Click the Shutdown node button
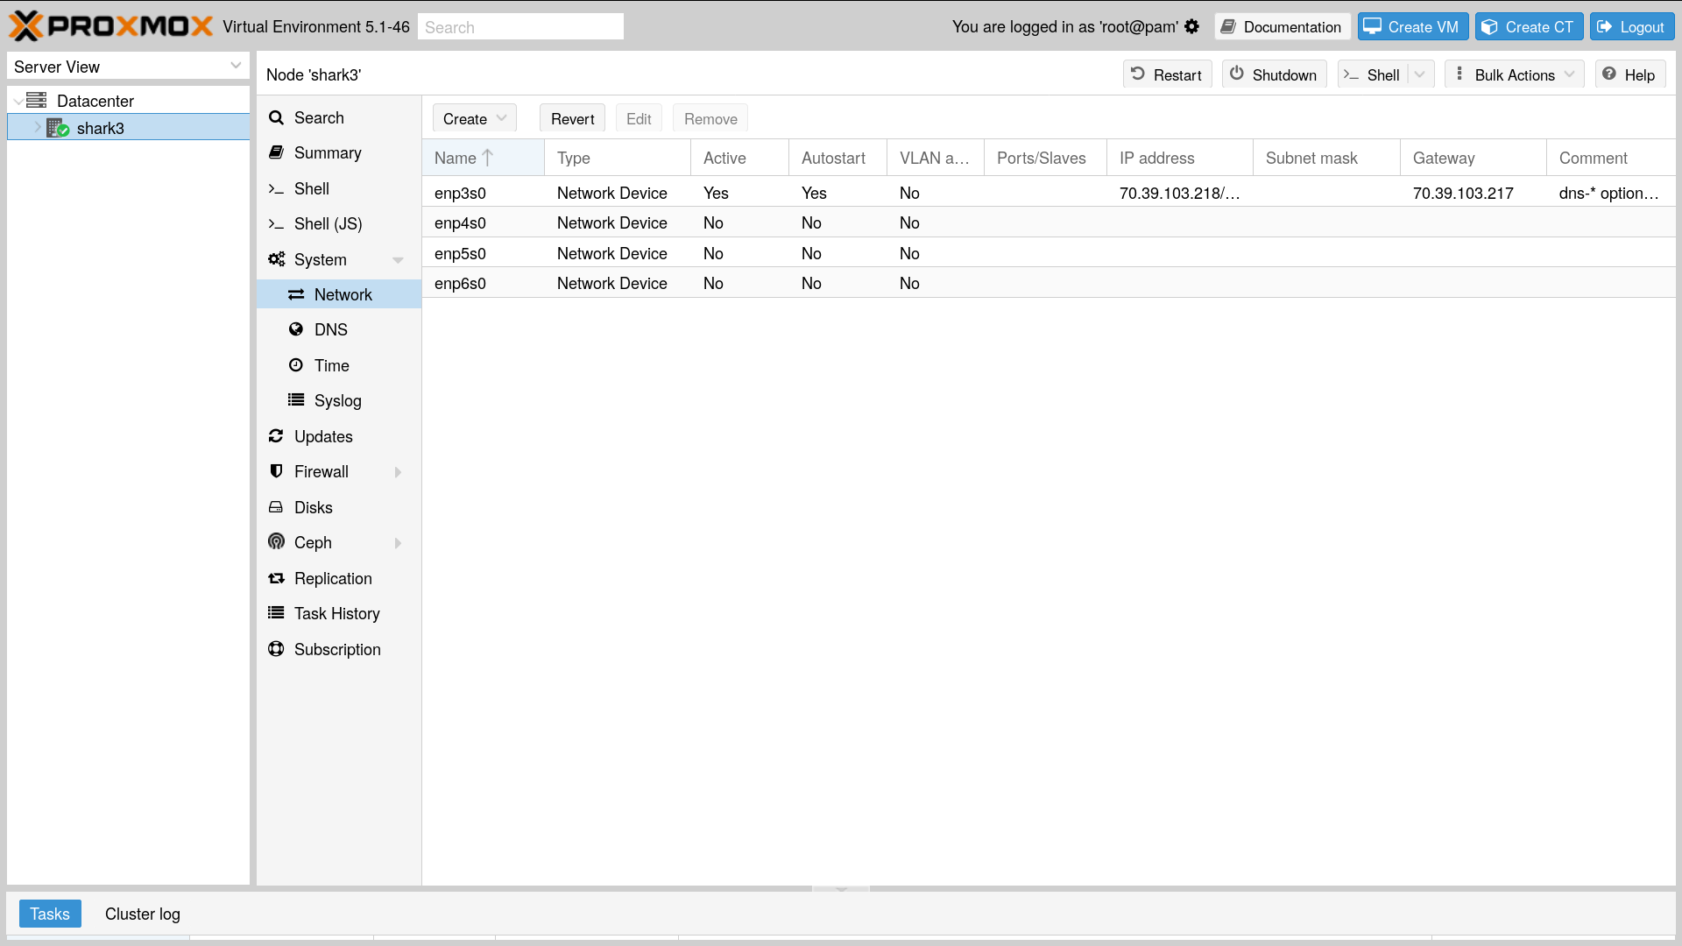 pos(1274,74)
